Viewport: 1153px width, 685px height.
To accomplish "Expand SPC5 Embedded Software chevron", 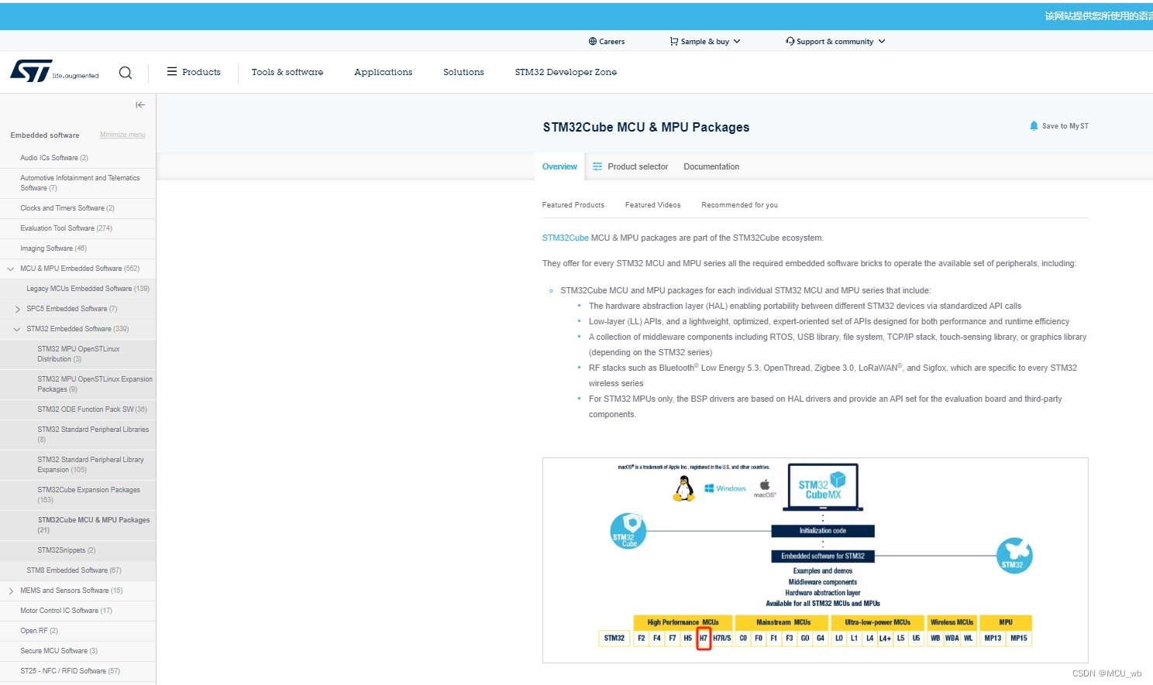I will tap(18, 309).
